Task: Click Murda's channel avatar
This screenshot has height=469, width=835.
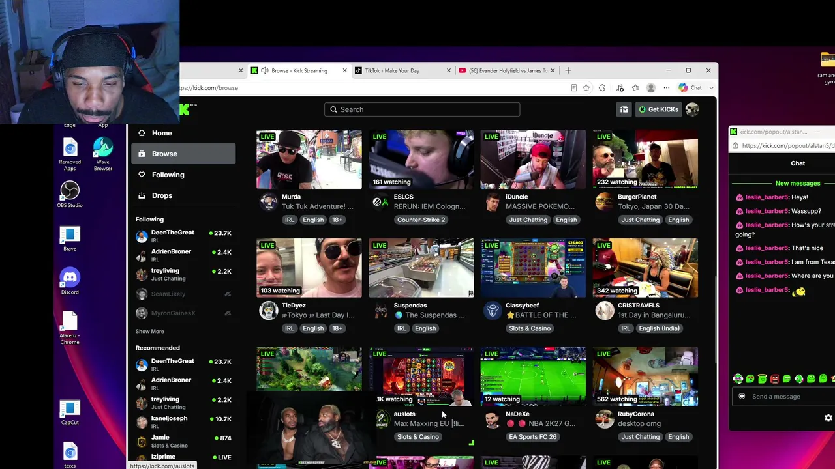Action: point(268,202)
